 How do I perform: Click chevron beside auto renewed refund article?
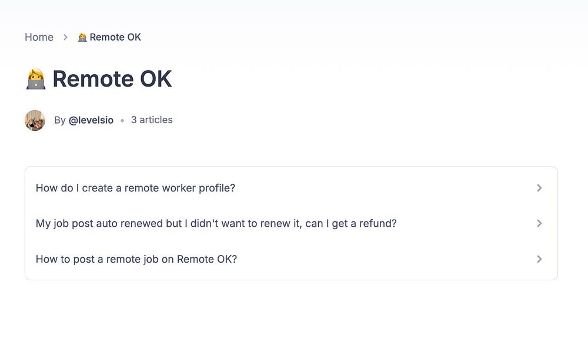[x=539, y=224]
